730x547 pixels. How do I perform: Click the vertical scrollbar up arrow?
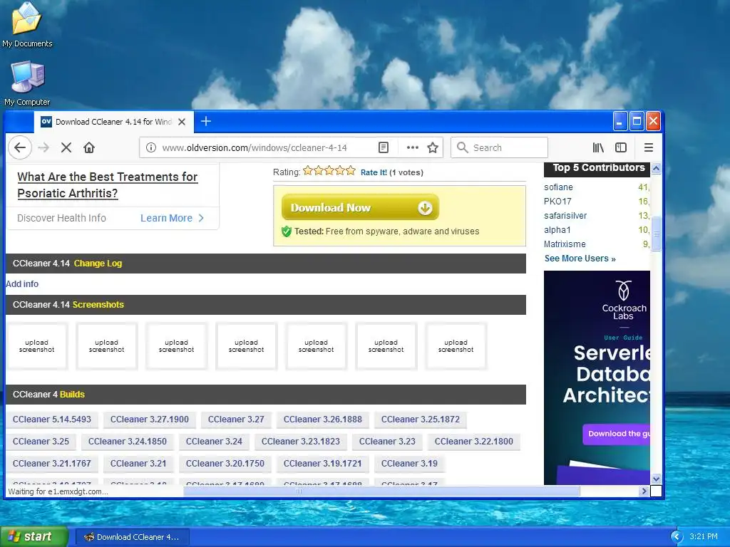point(656,168)
